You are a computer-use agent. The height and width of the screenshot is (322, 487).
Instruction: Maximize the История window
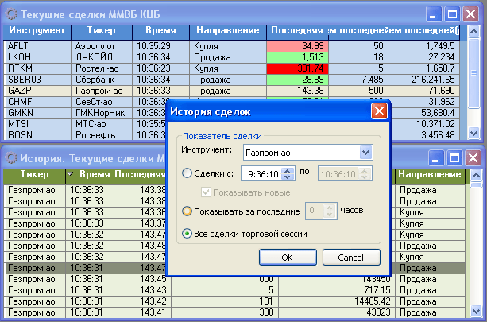(x=454, y=158)
